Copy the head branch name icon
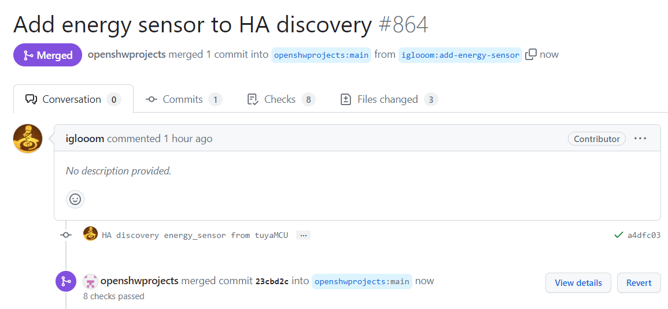 [531, 54]
